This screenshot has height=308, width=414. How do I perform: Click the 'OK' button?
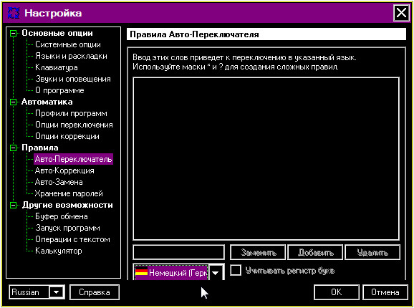(337, 292)
